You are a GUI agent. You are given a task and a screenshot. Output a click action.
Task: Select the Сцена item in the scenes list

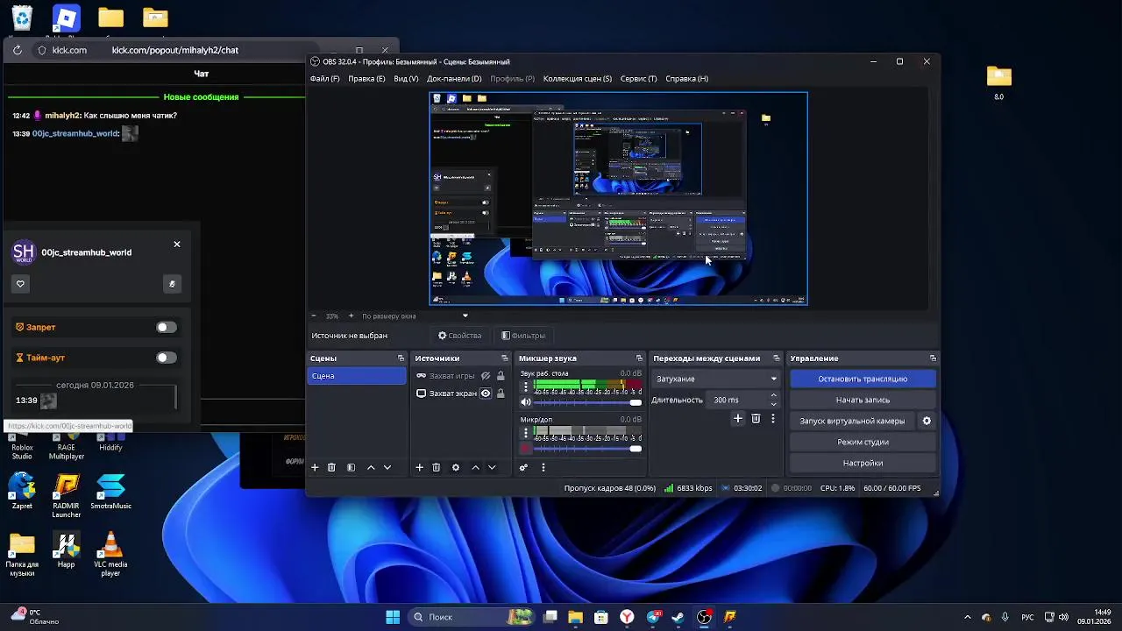tap(357, 376)
